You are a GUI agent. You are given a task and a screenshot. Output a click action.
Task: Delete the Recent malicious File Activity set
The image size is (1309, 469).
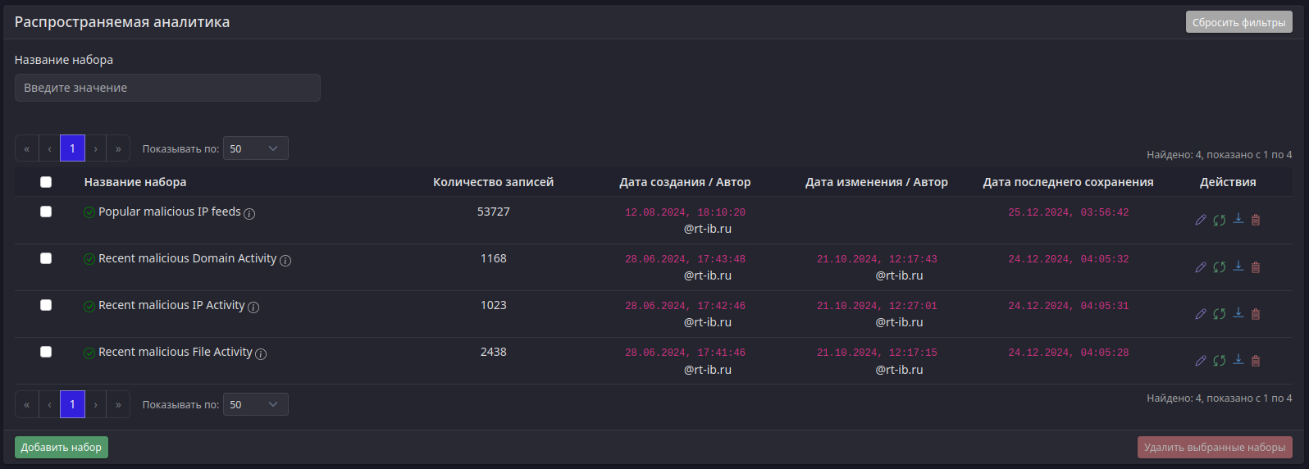tap(1256, 361)
